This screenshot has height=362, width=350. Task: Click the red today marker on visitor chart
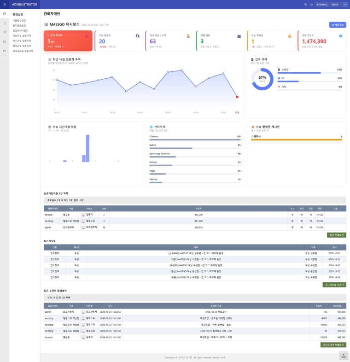(237, 97)
